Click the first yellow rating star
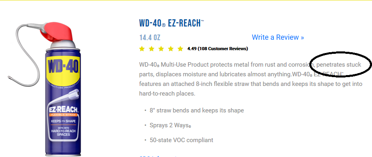 point(142,49)
